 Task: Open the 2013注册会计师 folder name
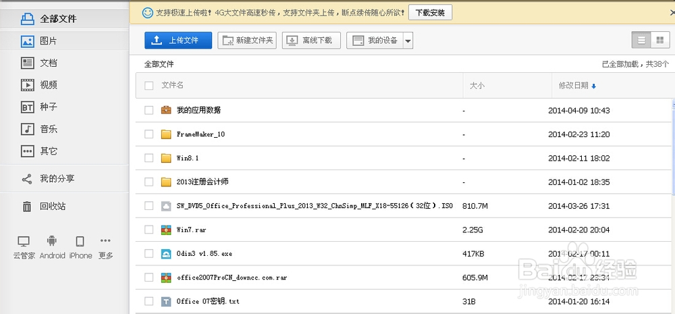click(202, 182)
